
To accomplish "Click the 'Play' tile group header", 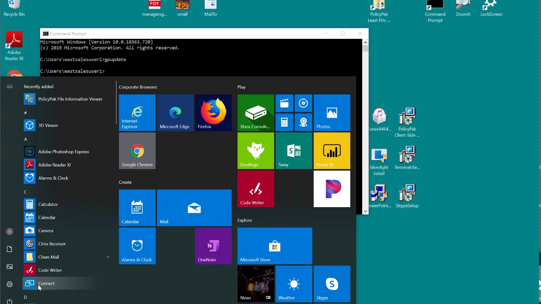I will click(x=241, y=87).
